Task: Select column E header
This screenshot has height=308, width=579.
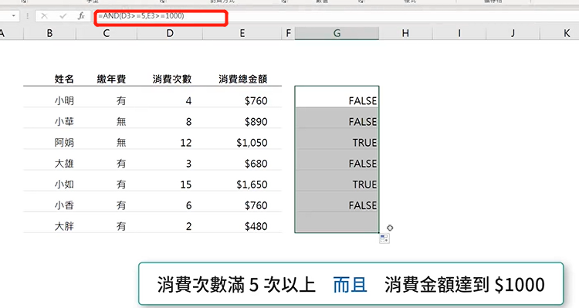Action: click(242, 34)
